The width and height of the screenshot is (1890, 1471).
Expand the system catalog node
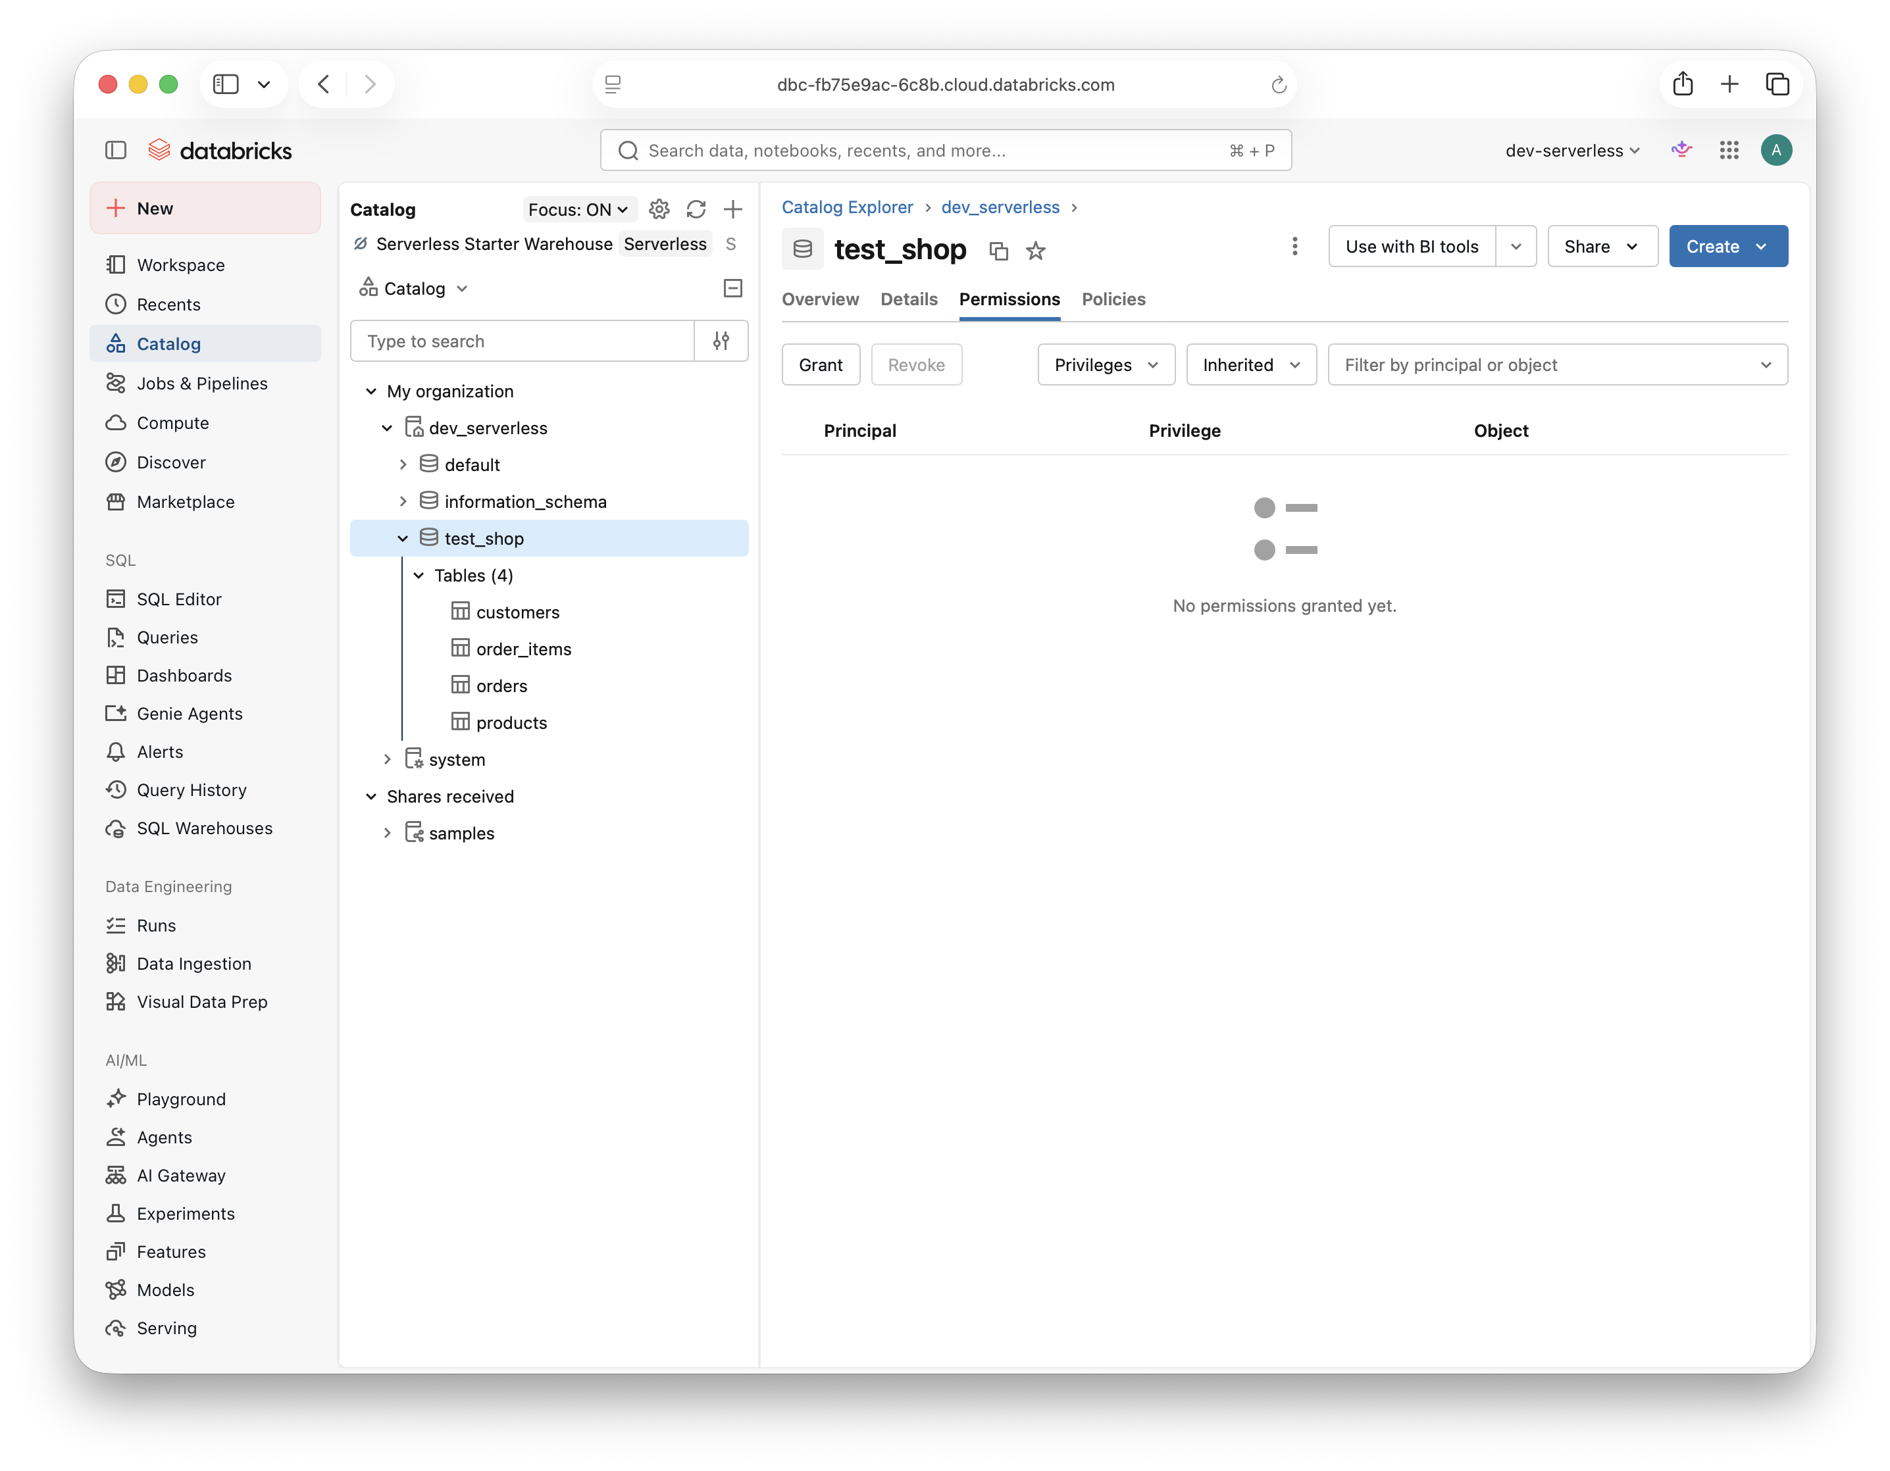point(388,760)
